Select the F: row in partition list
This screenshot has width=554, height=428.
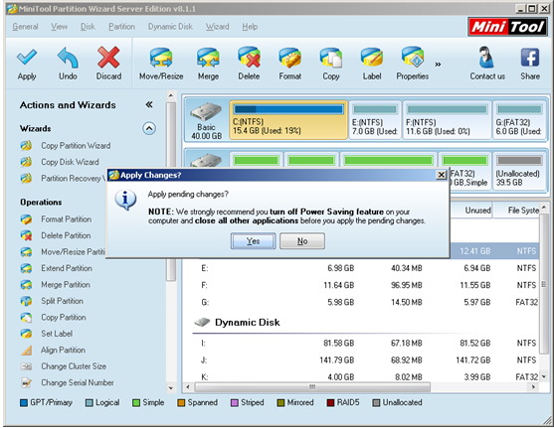coord(366,285)
